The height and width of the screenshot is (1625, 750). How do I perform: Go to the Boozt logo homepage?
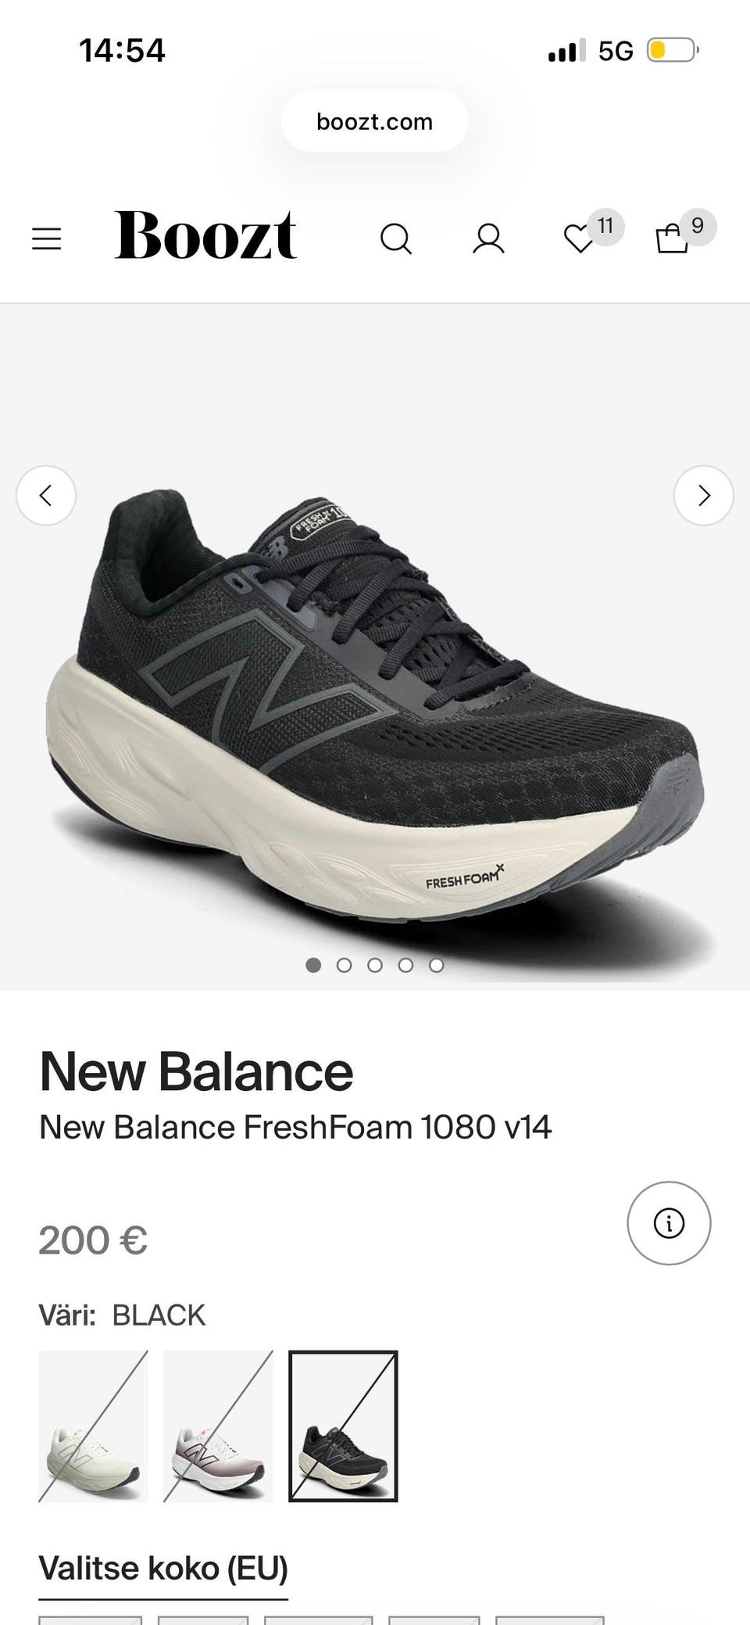point(205,235)
